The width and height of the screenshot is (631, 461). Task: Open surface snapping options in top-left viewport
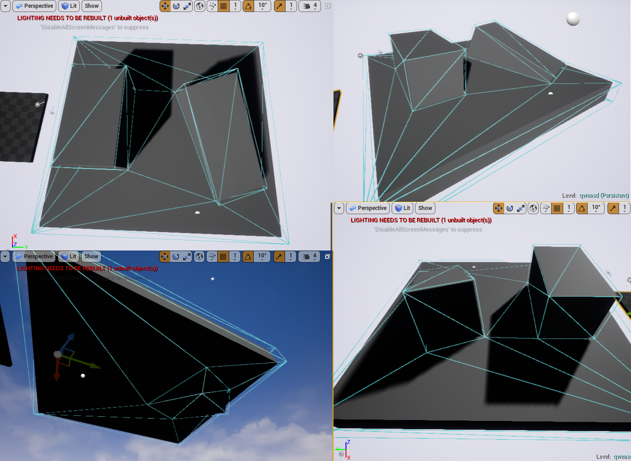click(x=213, y=6)
